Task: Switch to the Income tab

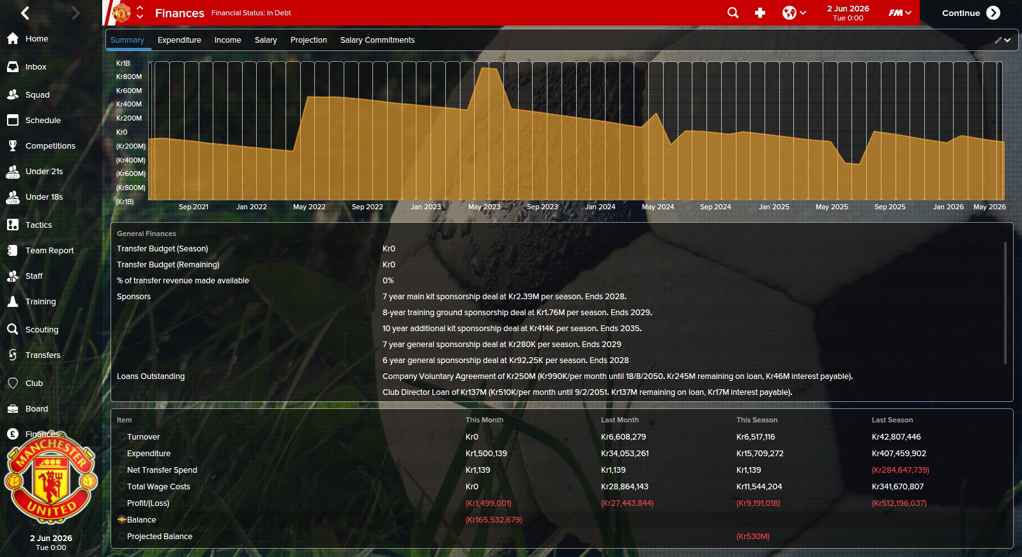Action: (x=228, y=40)
